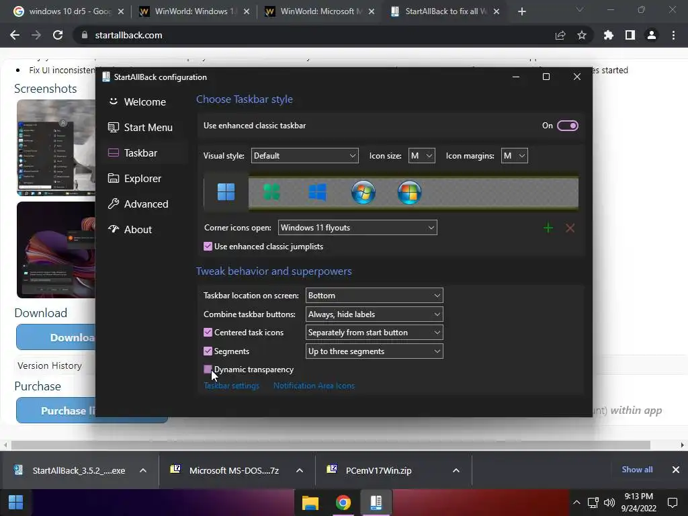Reload the startallback.com page
Viewport: 688px width, 516px height.
click(58, 35)
